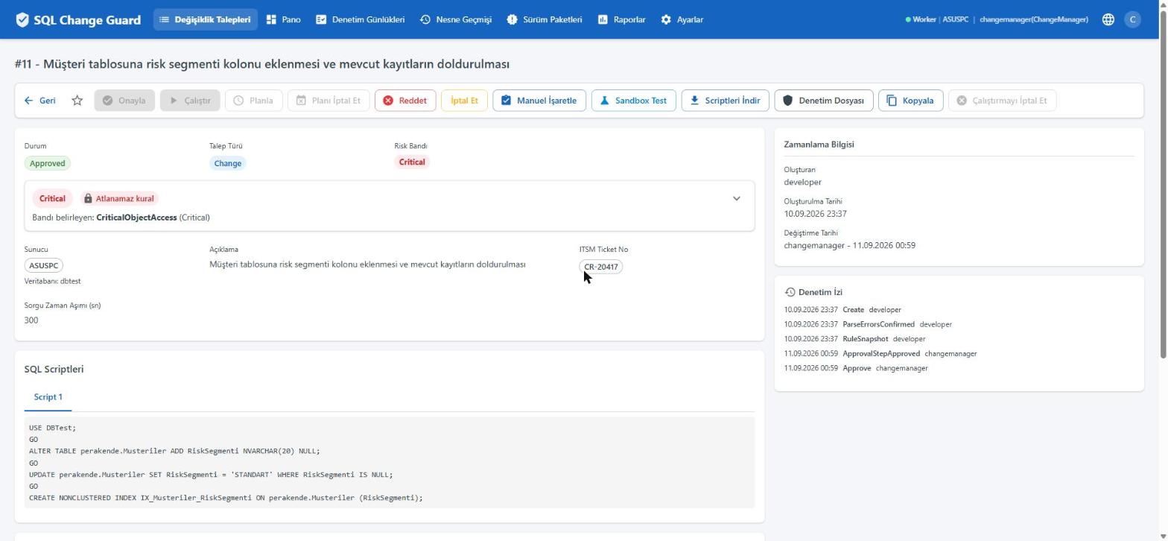Click the Planla schedule button
Viewport: 1168px width, 541px height.
click(x=253, y=101)
